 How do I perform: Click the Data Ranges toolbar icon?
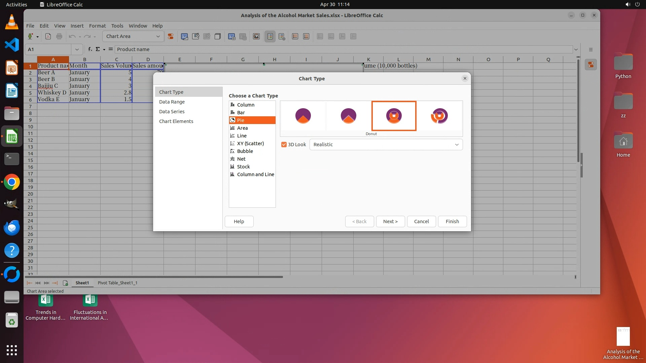231,36
